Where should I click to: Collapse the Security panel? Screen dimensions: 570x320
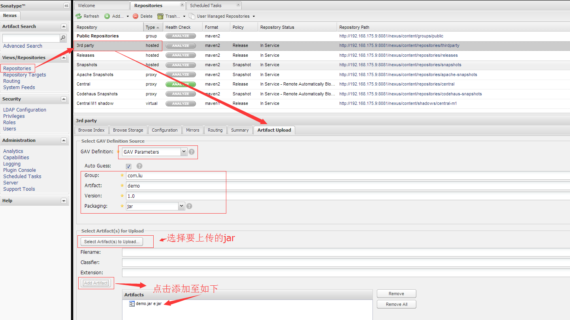click(x=64, y=99)
